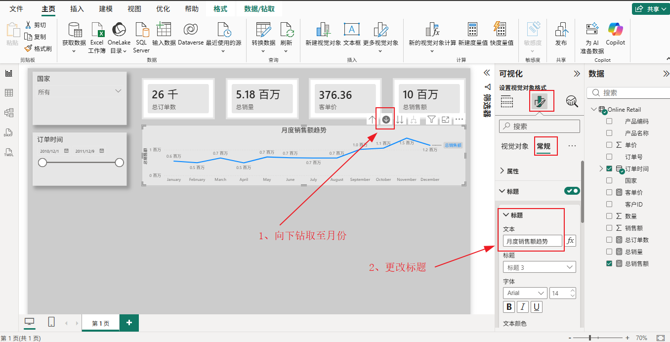Open fx conditional formatting for title text
Screen dimensions: 670x342
571,241
